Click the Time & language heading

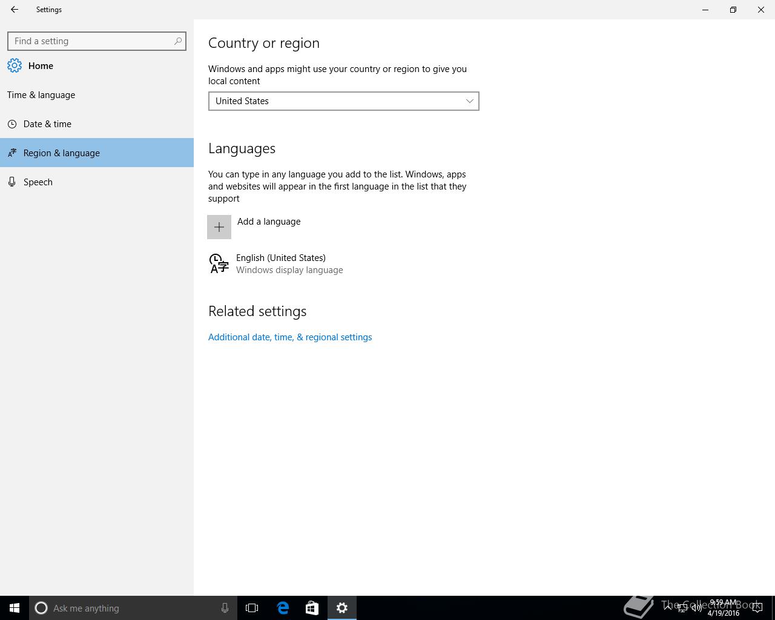(x=41, y=95)
